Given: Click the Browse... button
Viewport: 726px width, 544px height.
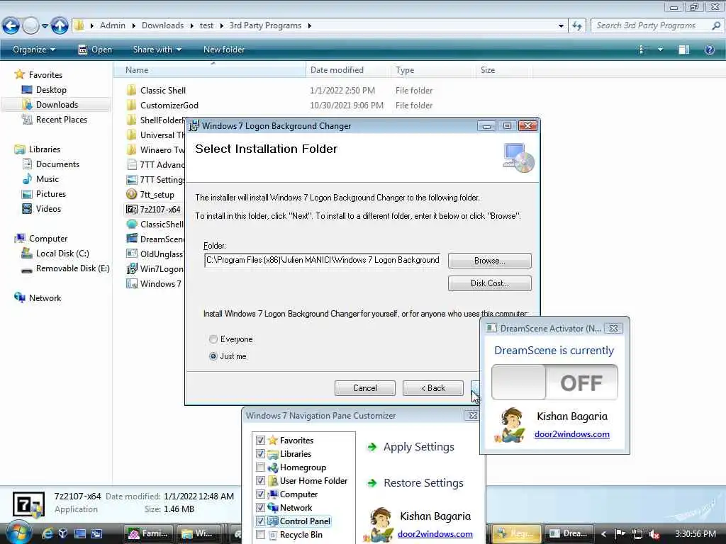Looking at the screenshot, I should pyautogui.click(x=489, y=261).
